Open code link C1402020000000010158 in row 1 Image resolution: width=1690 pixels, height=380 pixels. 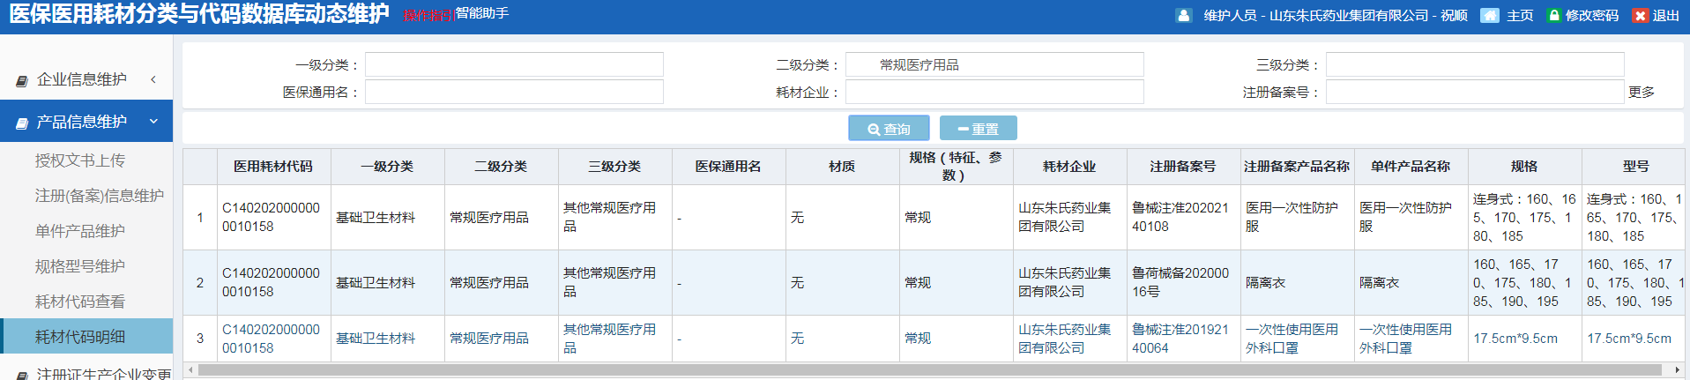271,217
